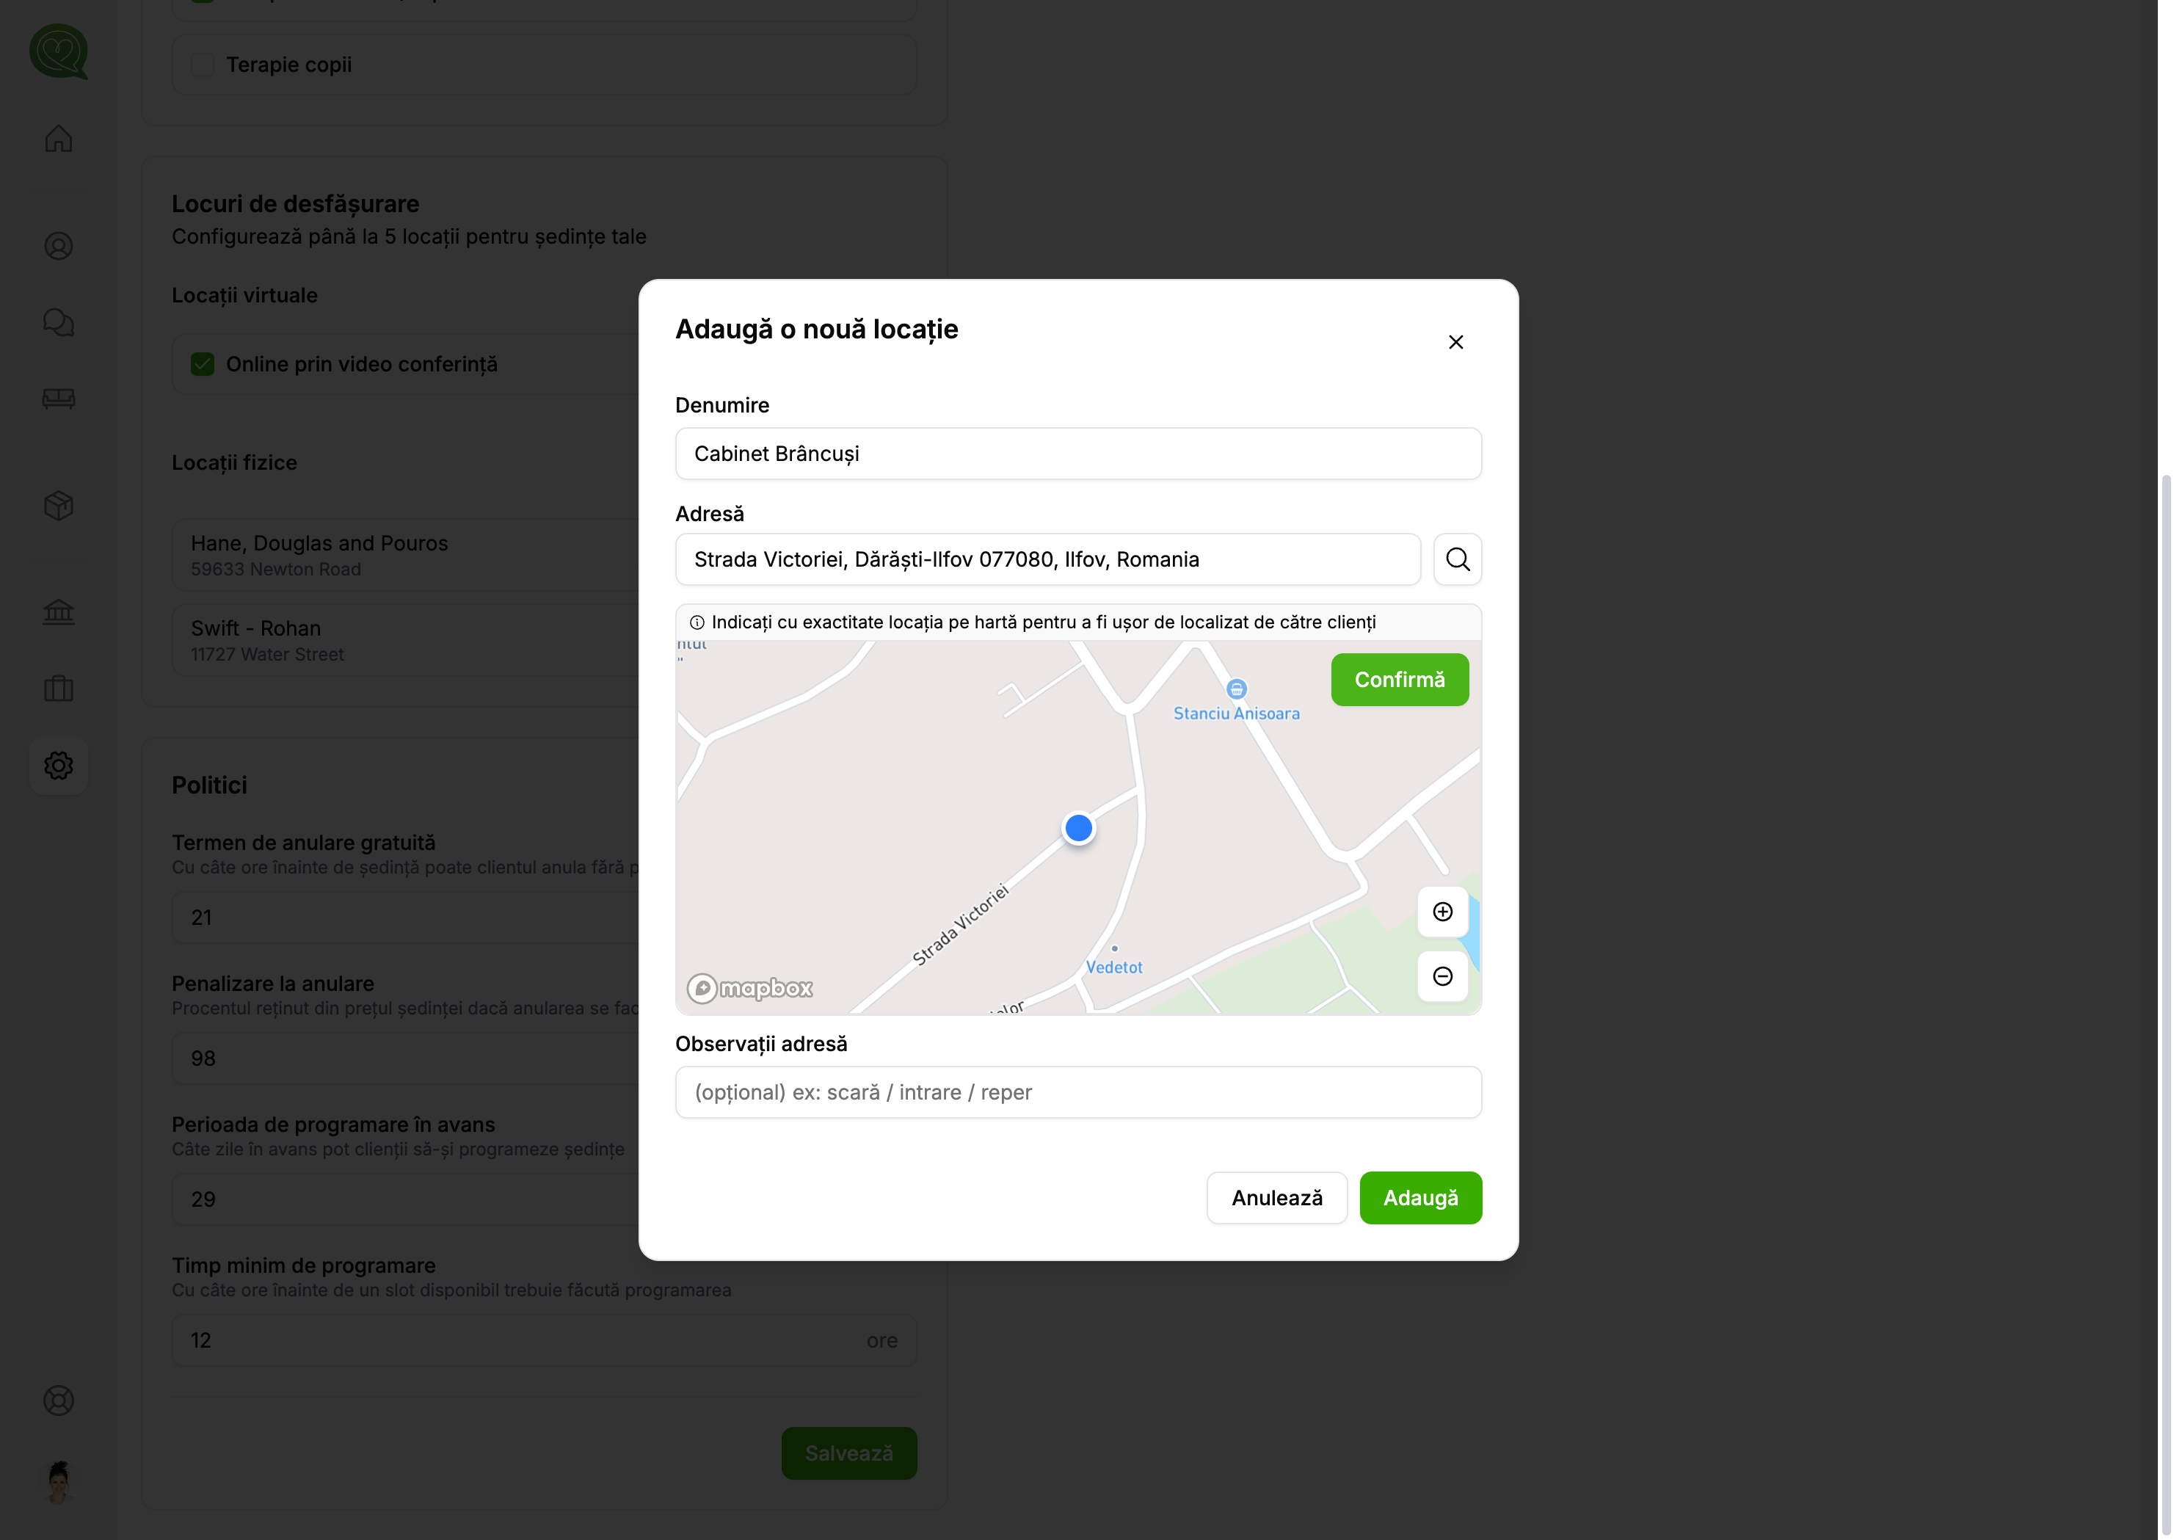Open the settings gear sidebar icon
This screenshot has width=2174, height=1540.
click(59, 766)
